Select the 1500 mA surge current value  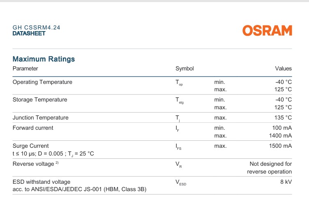click(x=280, y=146)
